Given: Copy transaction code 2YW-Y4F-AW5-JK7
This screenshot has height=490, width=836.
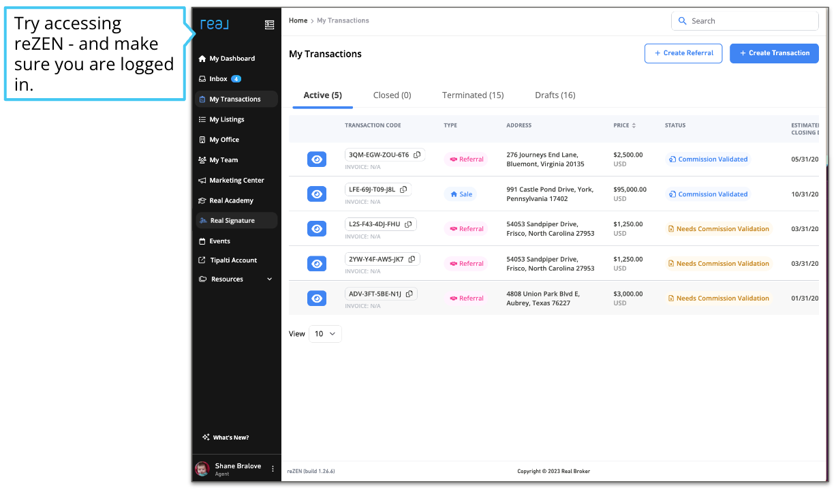Looking at the screenshot, I should click(412, 259).
